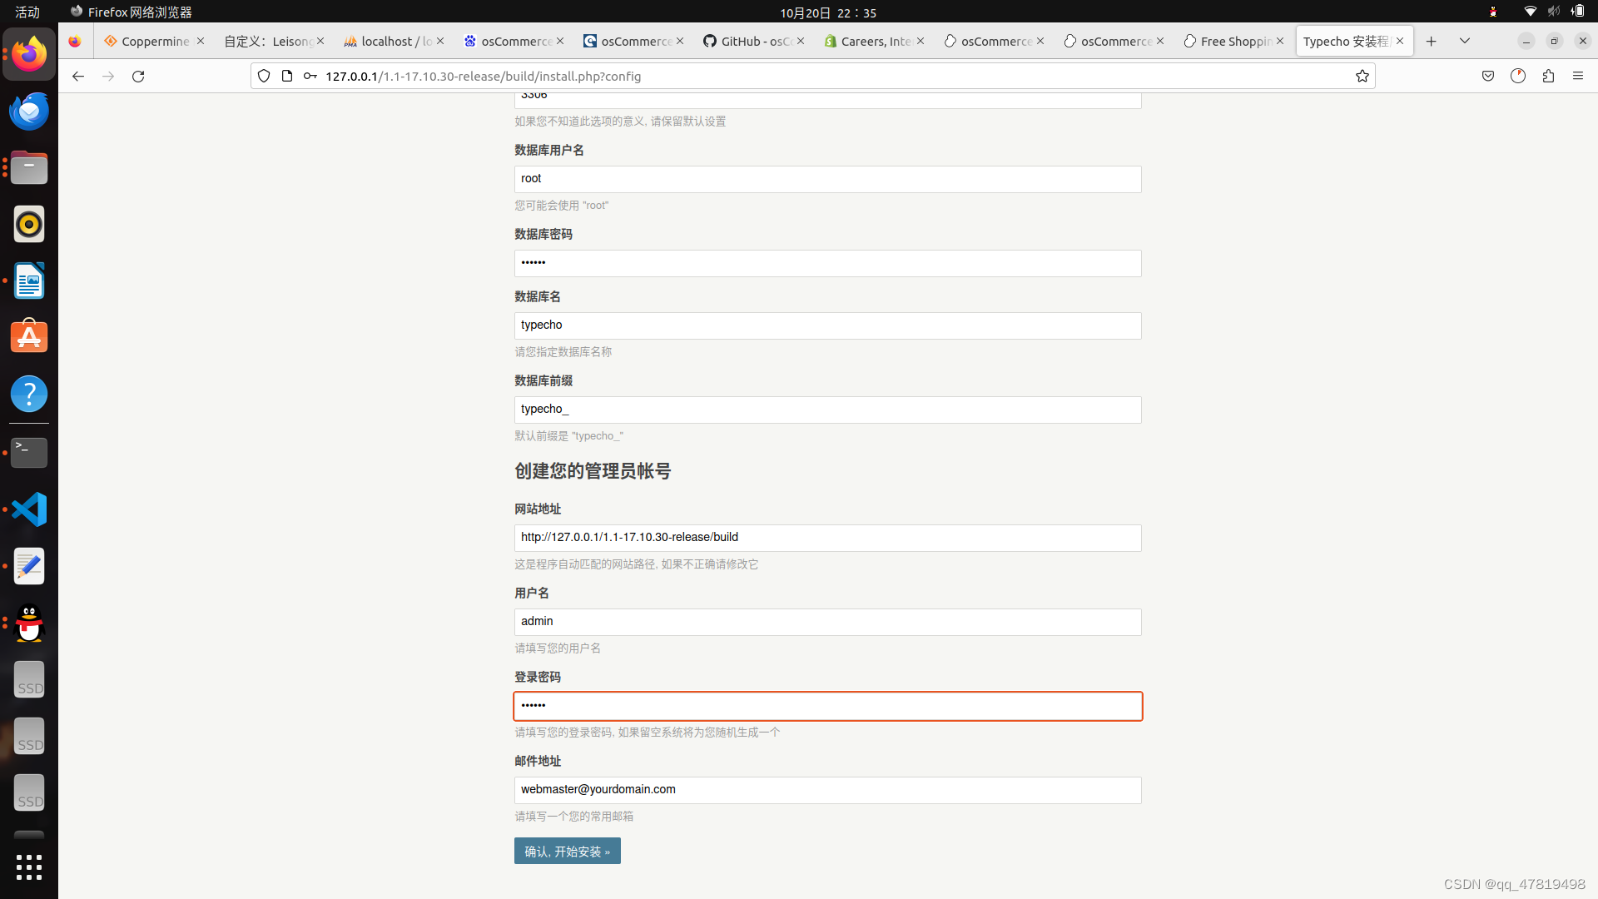
Task: Open a new tab with the plus button
Action: (x=1431, y=40)
